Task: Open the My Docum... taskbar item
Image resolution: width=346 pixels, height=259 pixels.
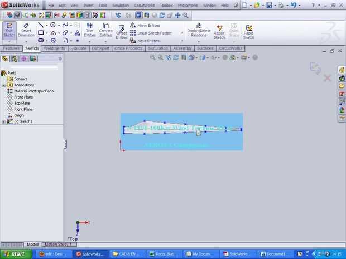Action: 201,254
